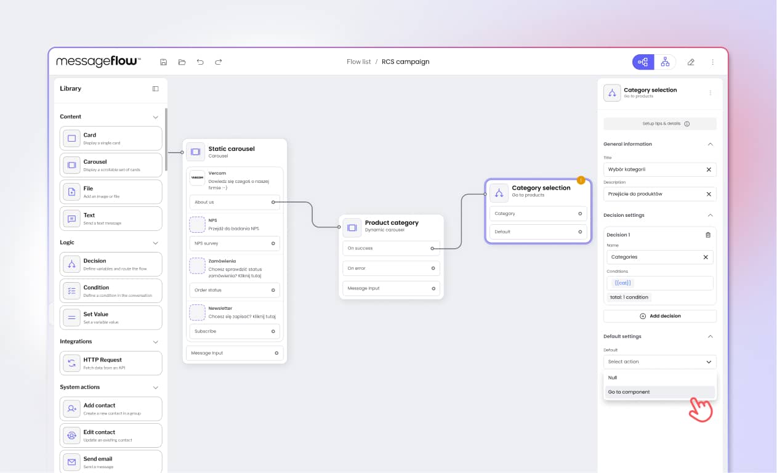Viewport: 777px width, 473px height.
Task: Click the orange warning badge on Category selection
Action: [x=581, y=180]
